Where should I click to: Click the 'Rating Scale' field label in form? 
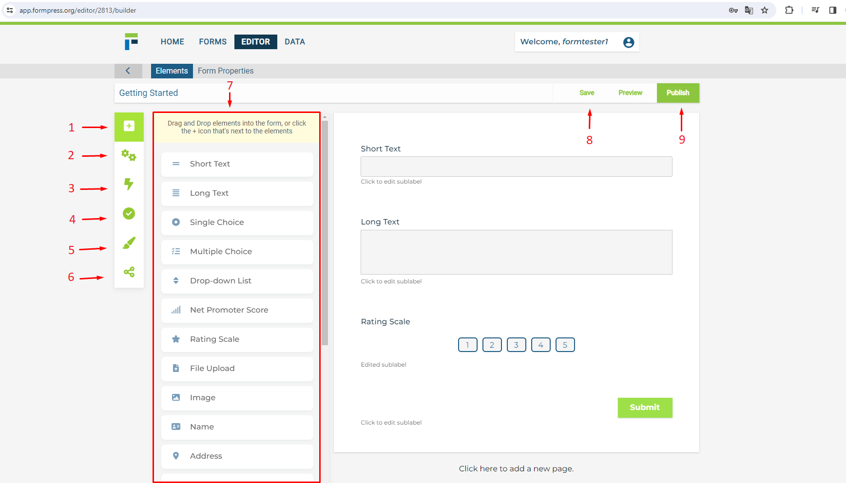click(385, 321)
